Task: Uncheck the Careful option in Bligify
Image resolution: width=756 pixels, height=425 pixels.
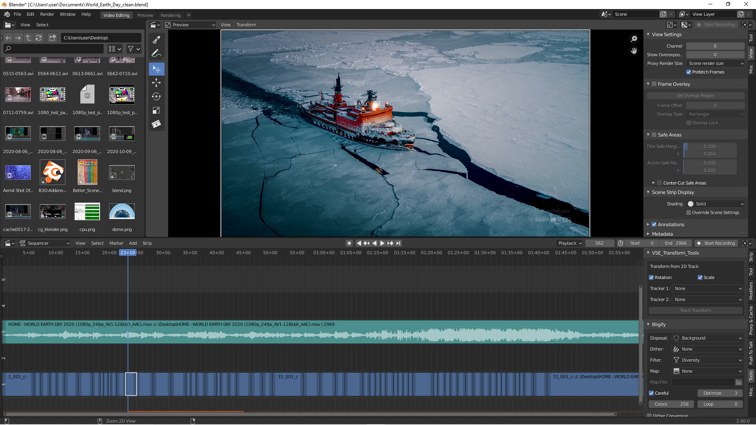Action: point(651,393)
